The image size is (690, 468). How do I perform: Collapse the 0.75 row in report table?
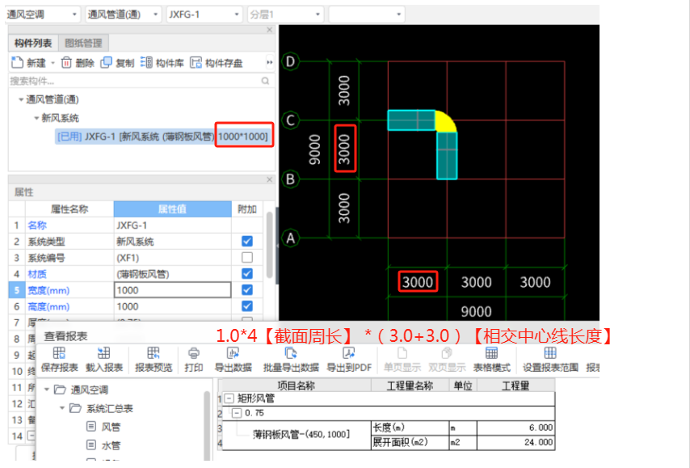pyautogui.click(x=238, y=413)
